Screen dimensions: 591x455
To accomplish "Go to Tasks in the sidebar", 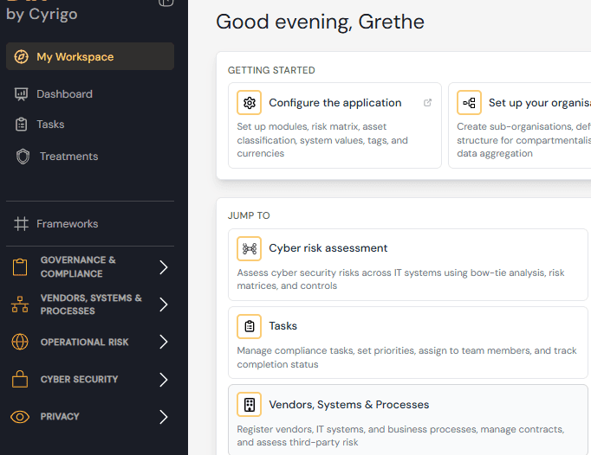I will (x=50, y=125).
